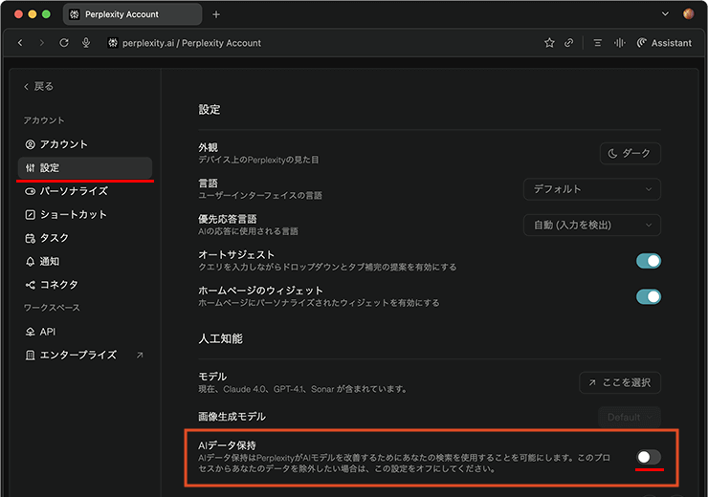Open the profile avatar at top right
This screenshot has height=497, width=708.
coord(688,14)
